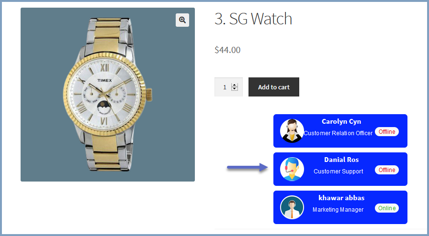Click Carolyn Cyn's avatar icon
The height and width of the screenshot is (236, 429).
[x=292, y=131]
